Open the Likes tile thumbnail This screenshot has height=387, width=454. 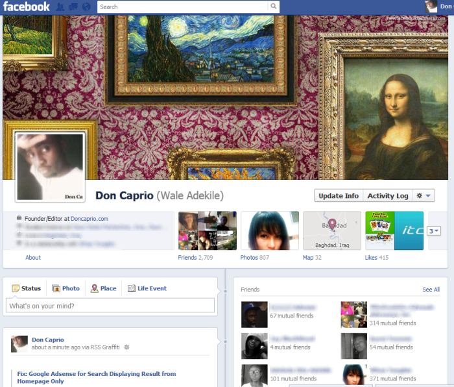[394, 231]
